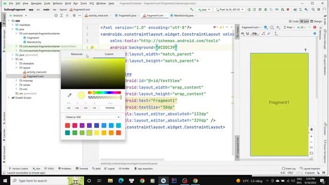Click Zoom In plus in preview
Screen dimensions: 329x185
312,136
